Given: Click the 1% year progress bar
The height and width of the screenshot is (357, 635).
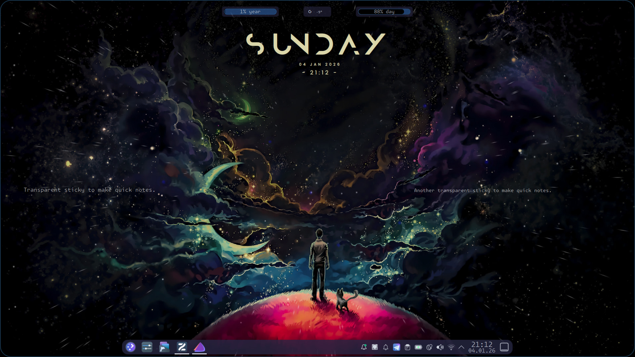Looking at the screenshot, I should point(250,12).
